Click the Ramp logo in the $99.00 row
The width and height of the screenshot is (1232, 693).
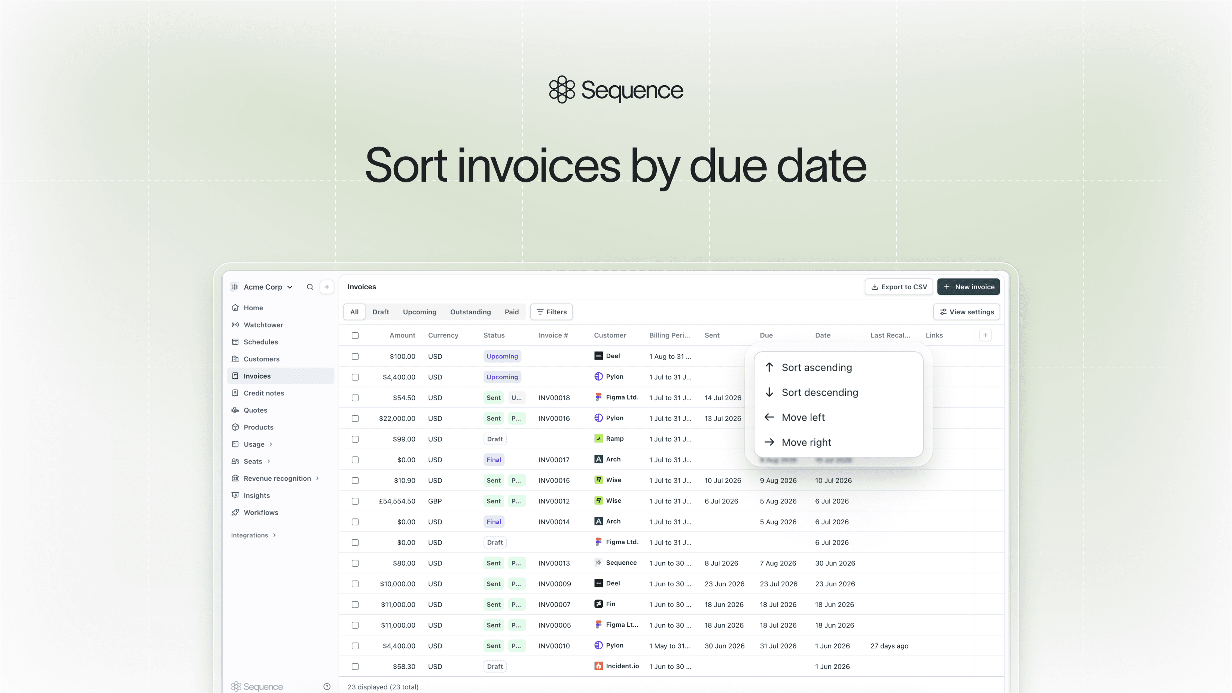tap(598, 438)
